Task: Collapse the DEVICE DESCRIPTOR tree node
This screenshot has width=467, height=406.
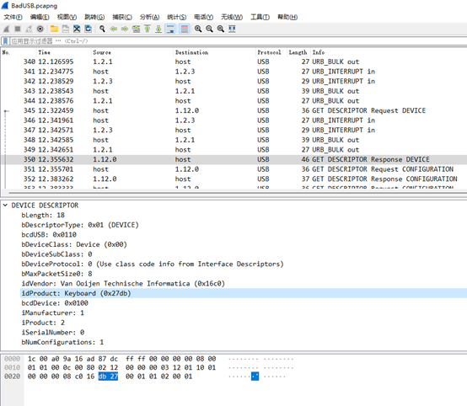Action: click(5, 205)
